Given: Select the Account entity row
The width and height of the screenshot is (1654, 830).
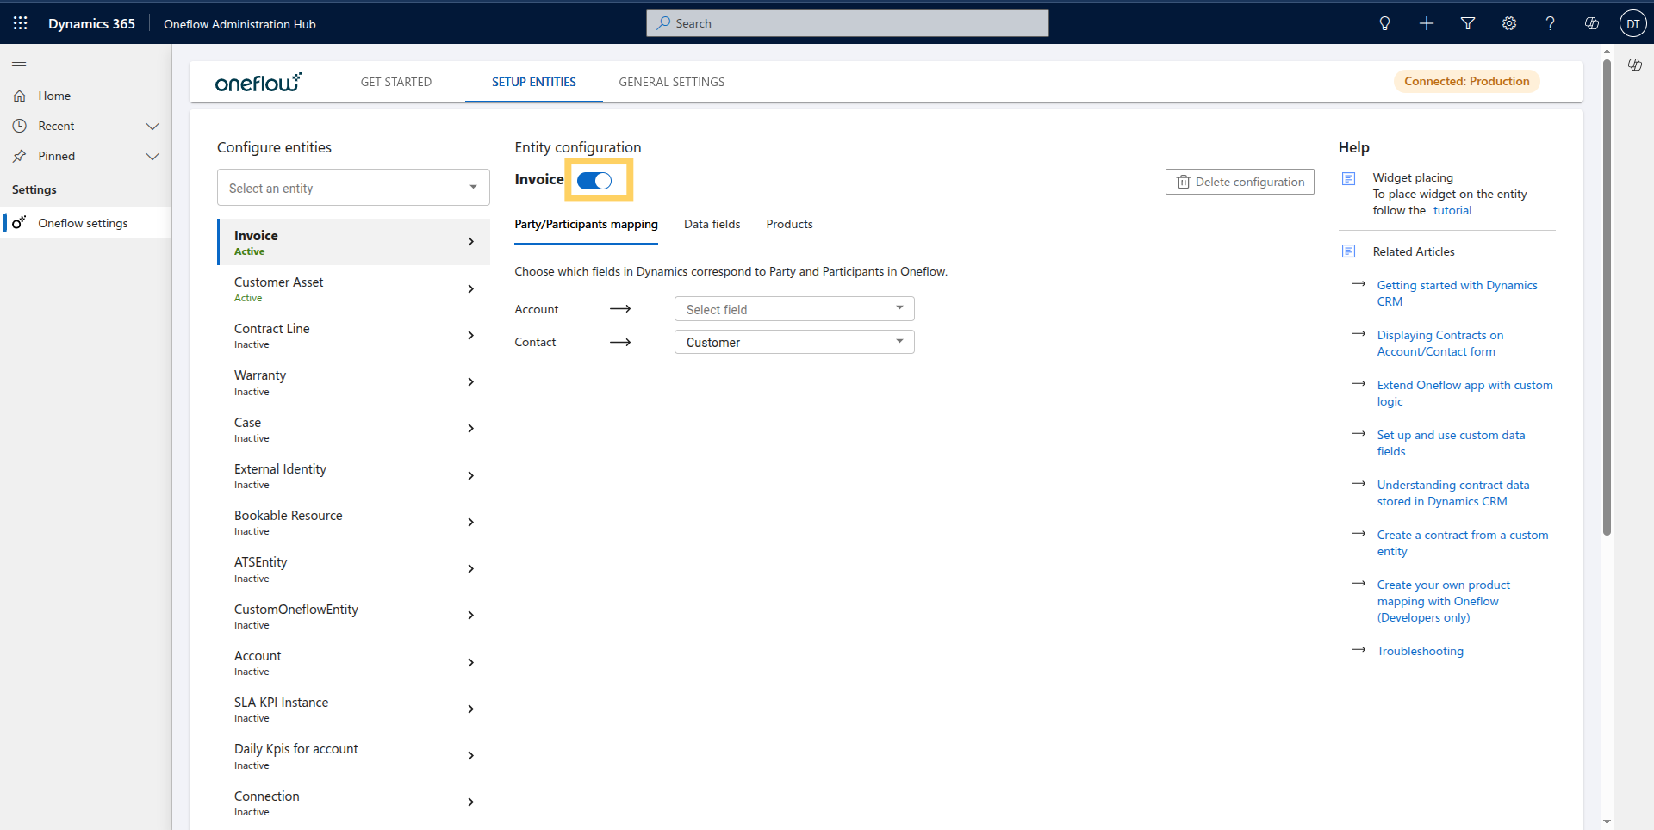Looking at the screenshot, I should [353, 662].
